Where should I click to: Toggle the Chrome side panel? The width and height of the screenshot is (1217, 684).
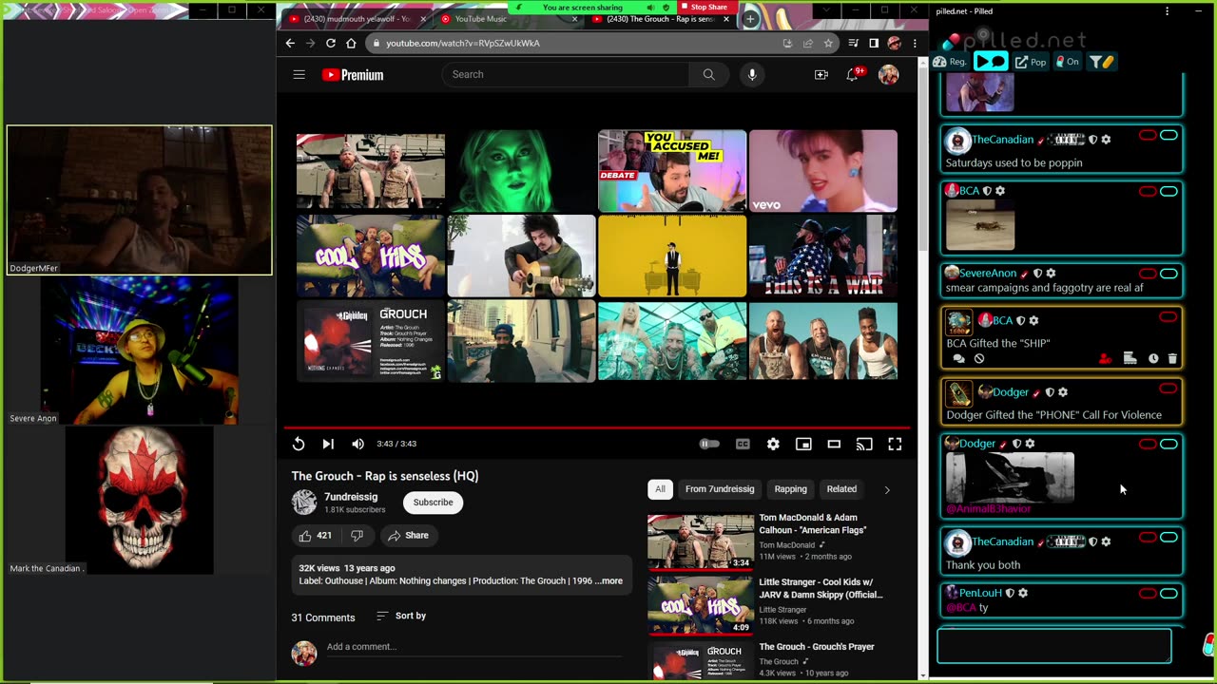click(x=874, y=43)
